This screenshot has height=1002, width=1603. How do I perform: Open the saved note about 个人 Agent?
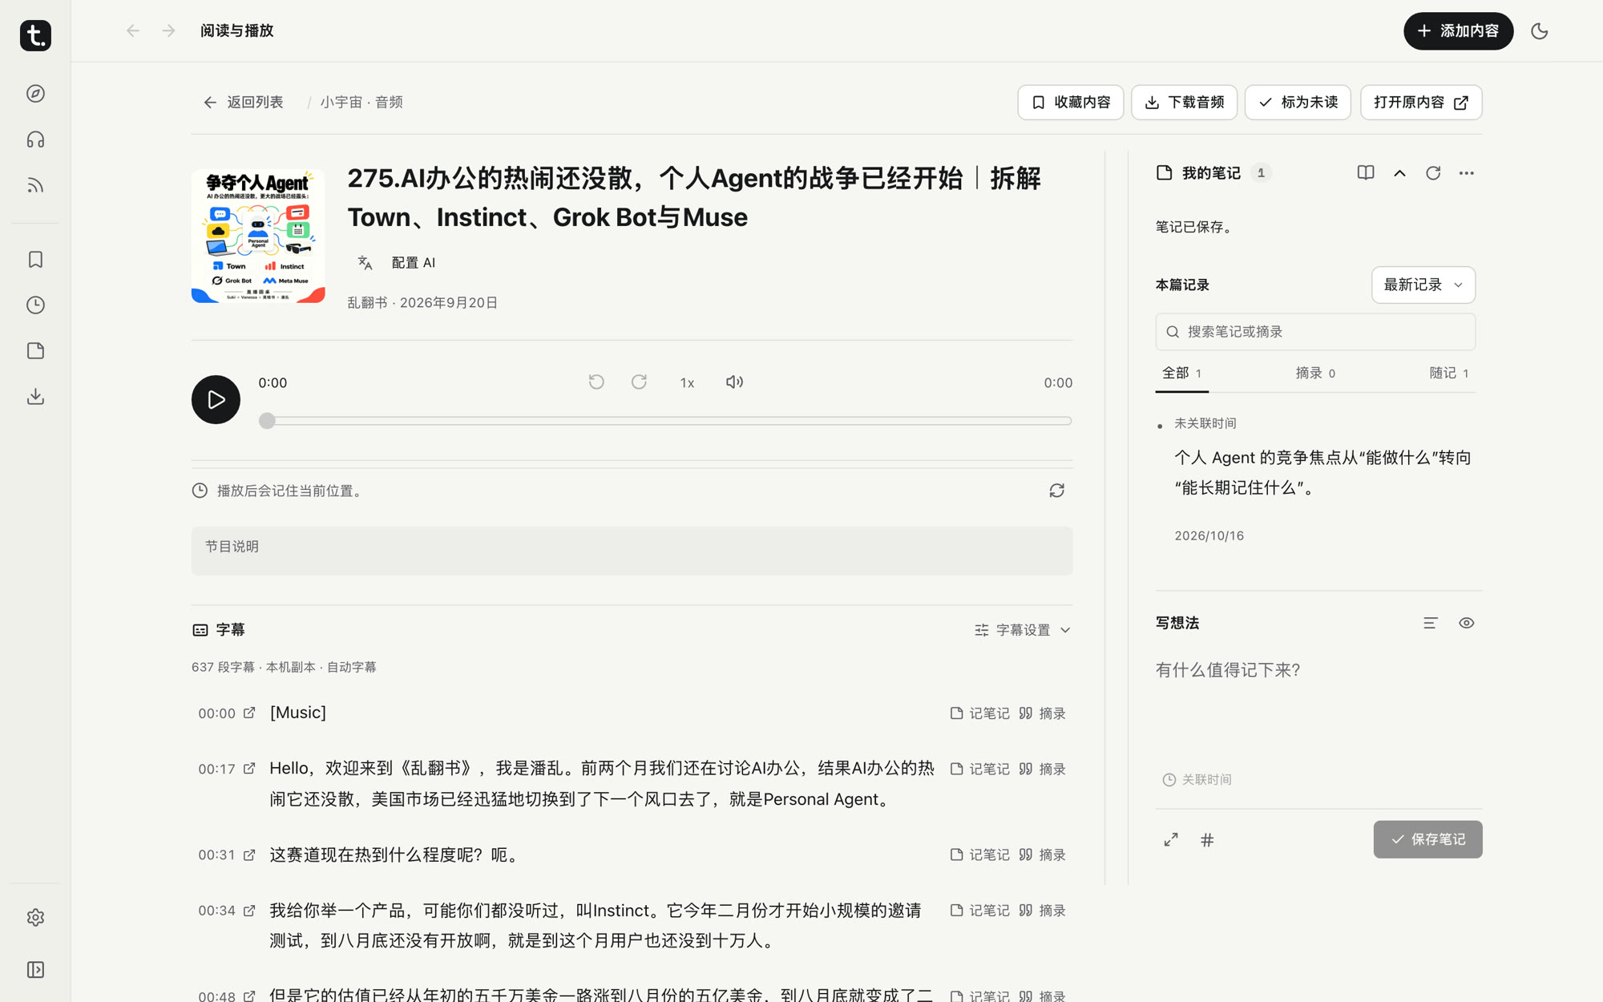1322,473
